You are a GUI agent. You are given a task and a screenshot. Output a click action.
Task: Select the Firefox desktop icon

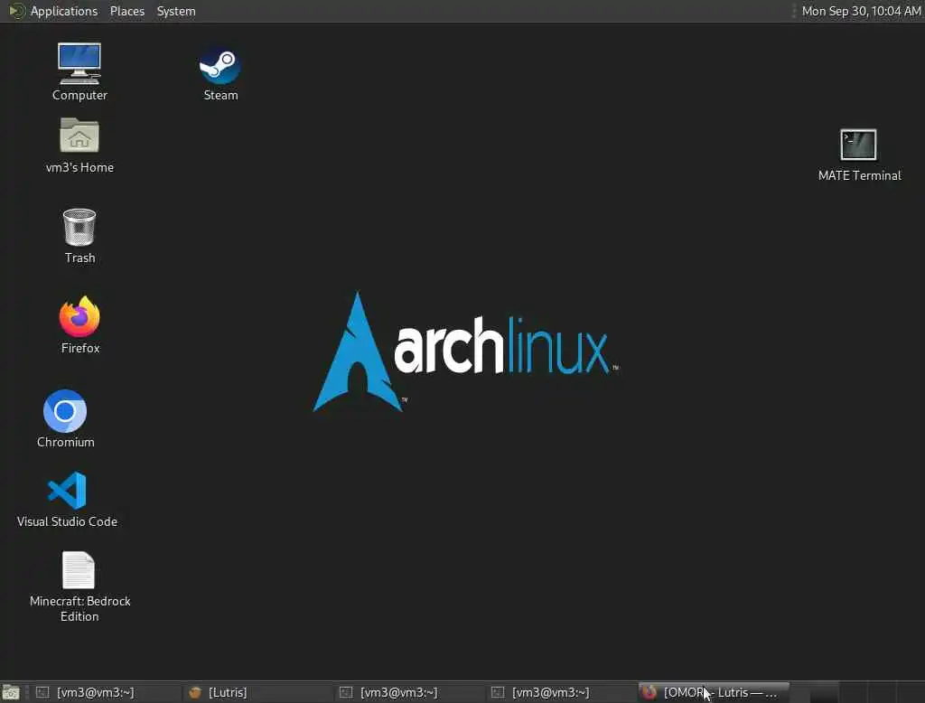(x=79, y=316)
